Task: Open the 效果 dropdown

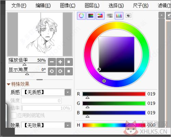Action: click(x=68, y=125)
